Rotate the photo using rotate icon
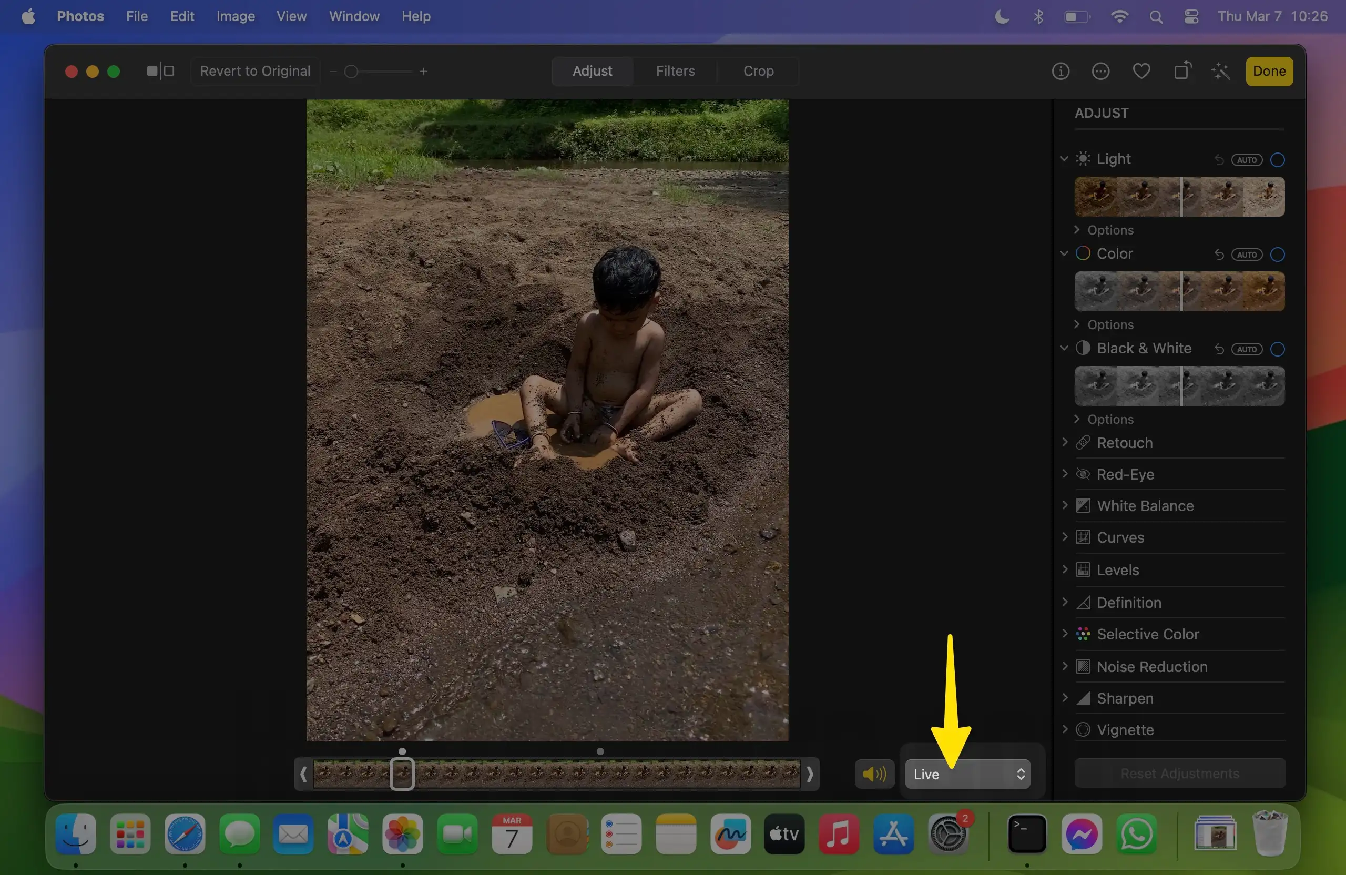Screen dimensions: 1346x875 click(x=1182, y=72)
